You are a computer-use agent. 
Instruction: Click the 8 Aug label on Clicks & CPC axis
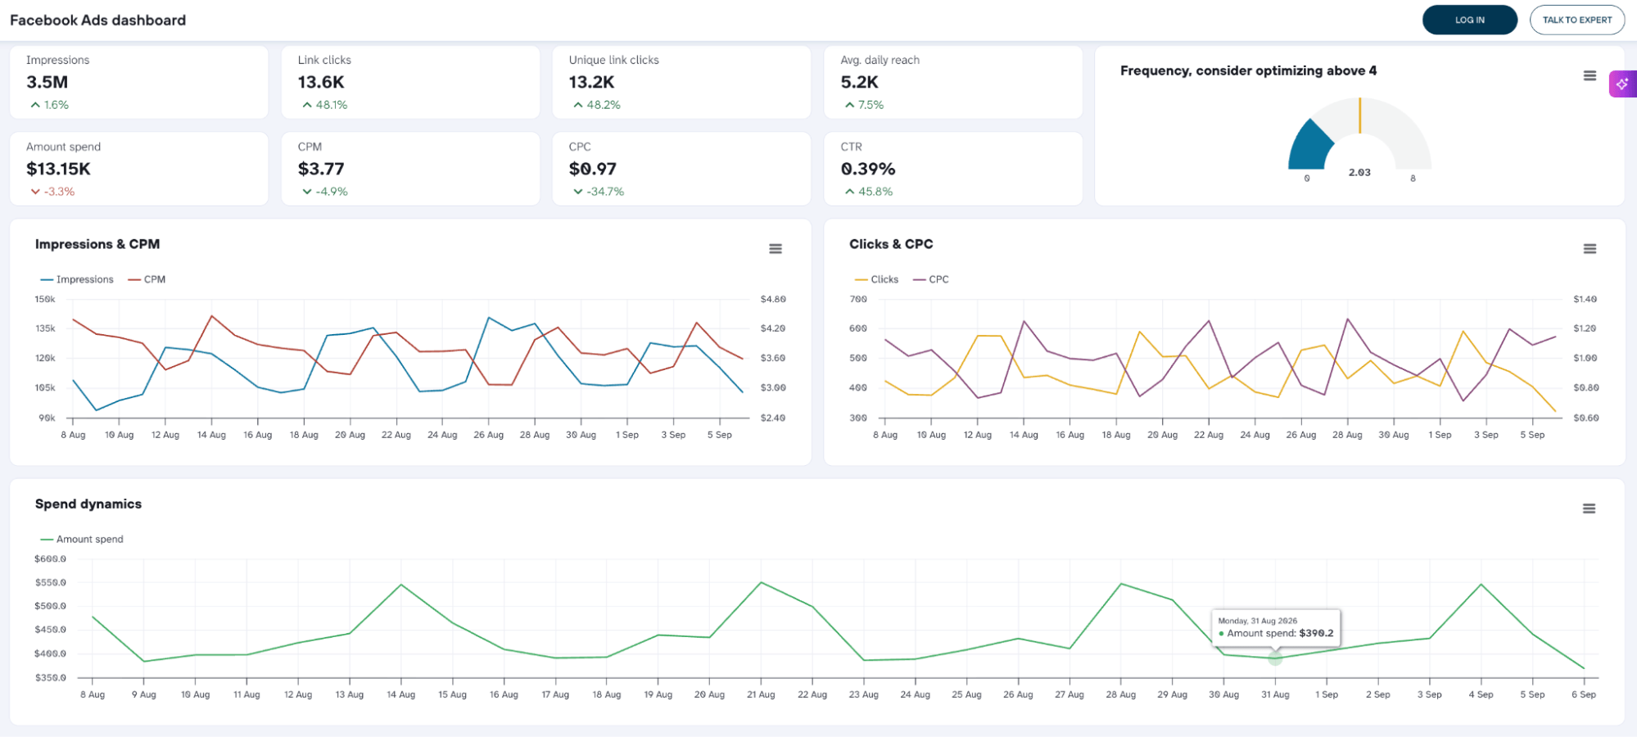point(885,435)
